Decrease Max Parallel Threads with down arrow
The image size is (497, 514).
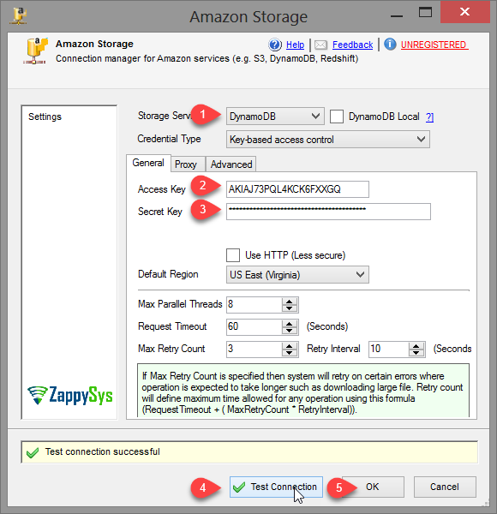point(290,308)
